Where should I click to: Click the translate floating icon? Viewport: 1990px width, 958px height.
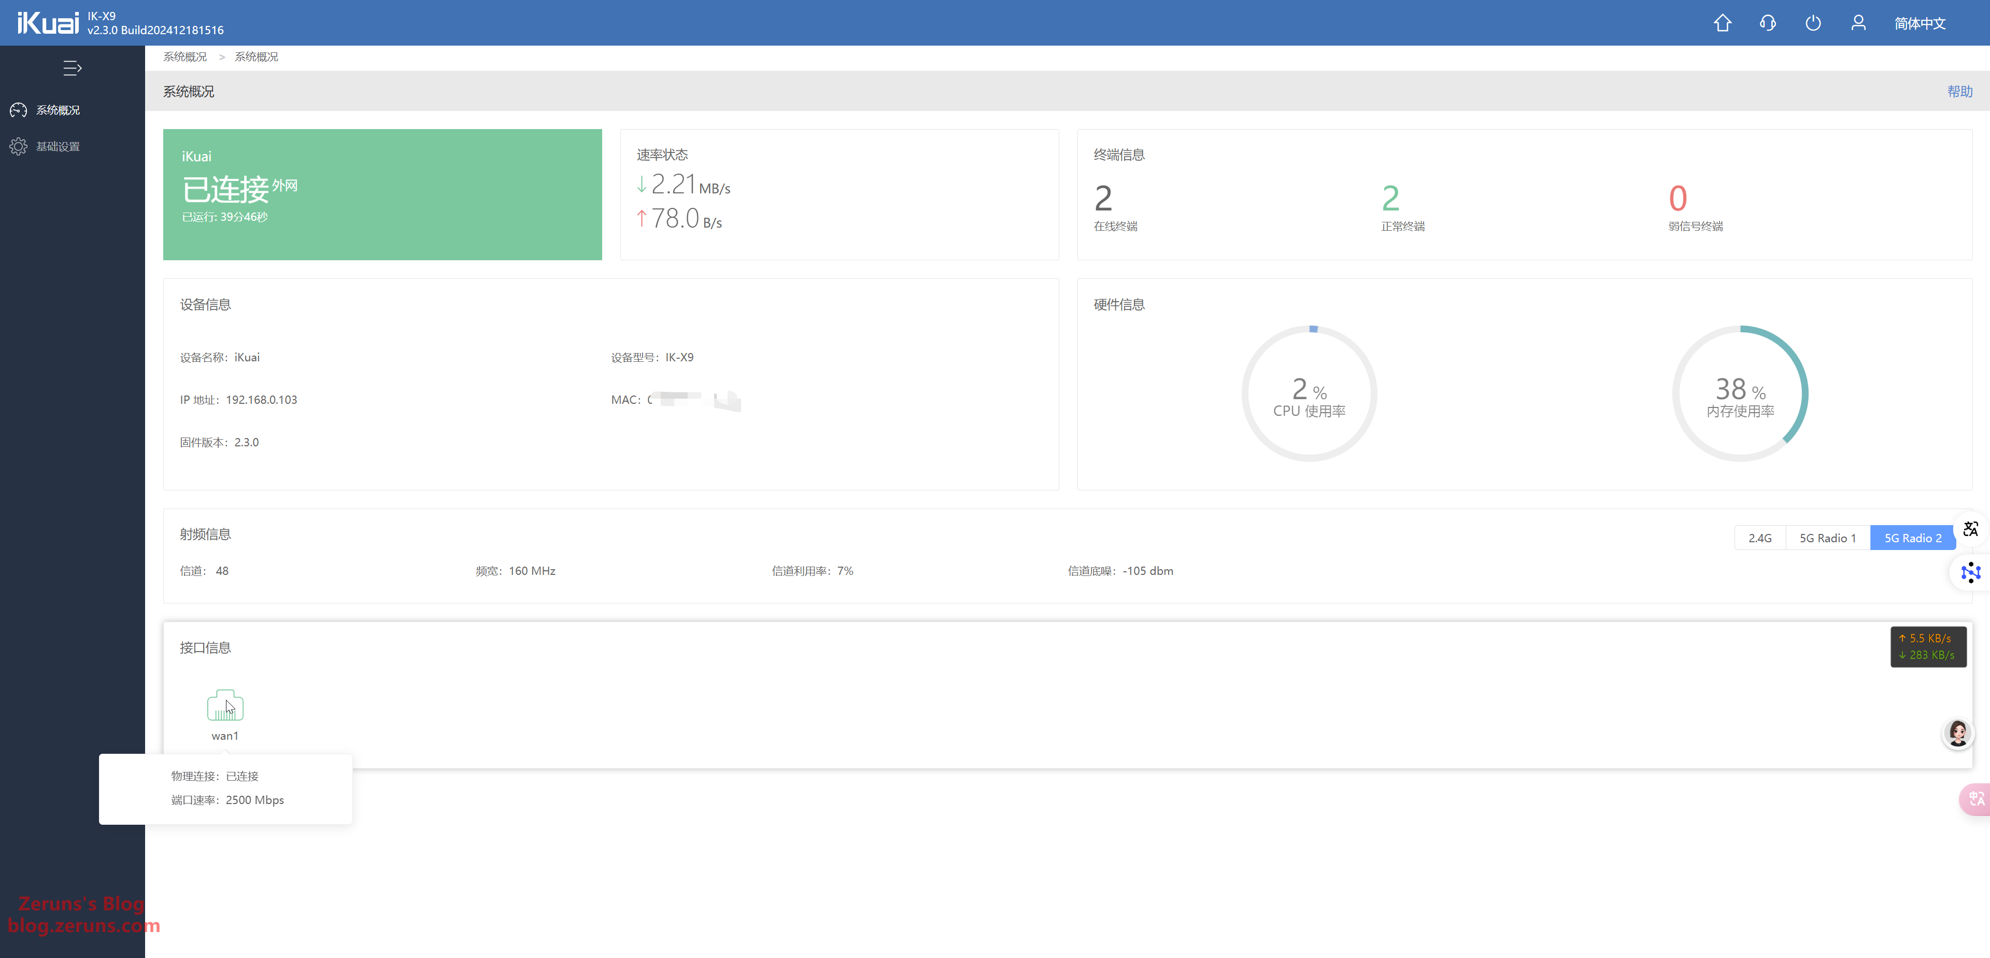pyautogui.click(x=1971, y=529)
